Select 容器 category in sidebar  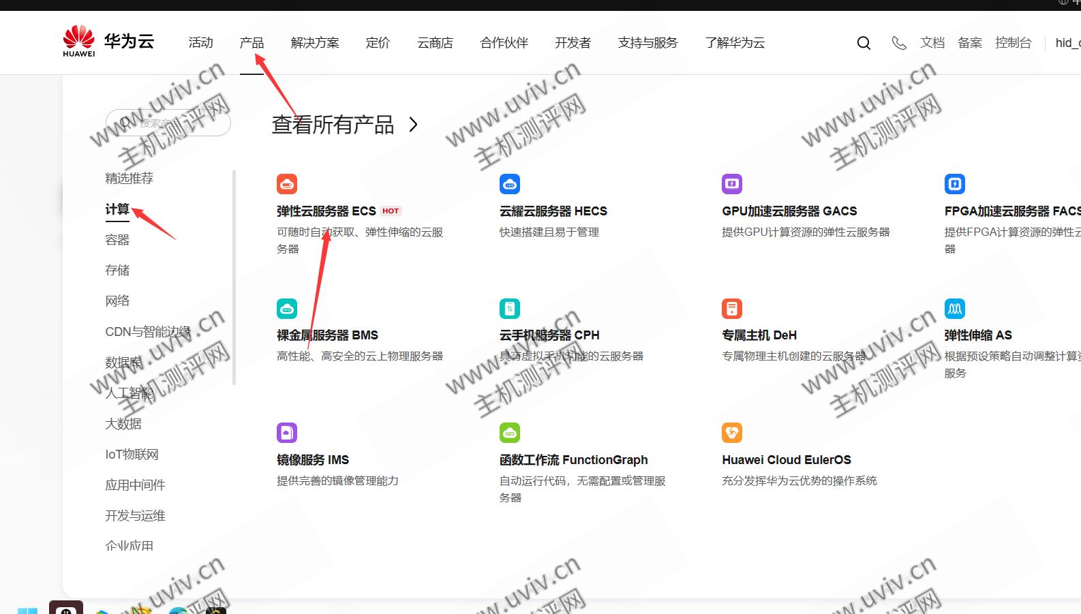[117, 240]
